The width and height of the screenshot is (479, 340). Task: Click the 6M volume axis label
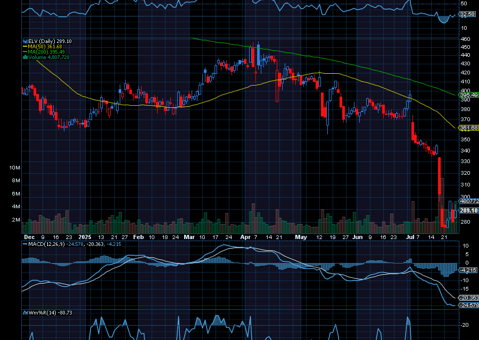coord(16,194)
